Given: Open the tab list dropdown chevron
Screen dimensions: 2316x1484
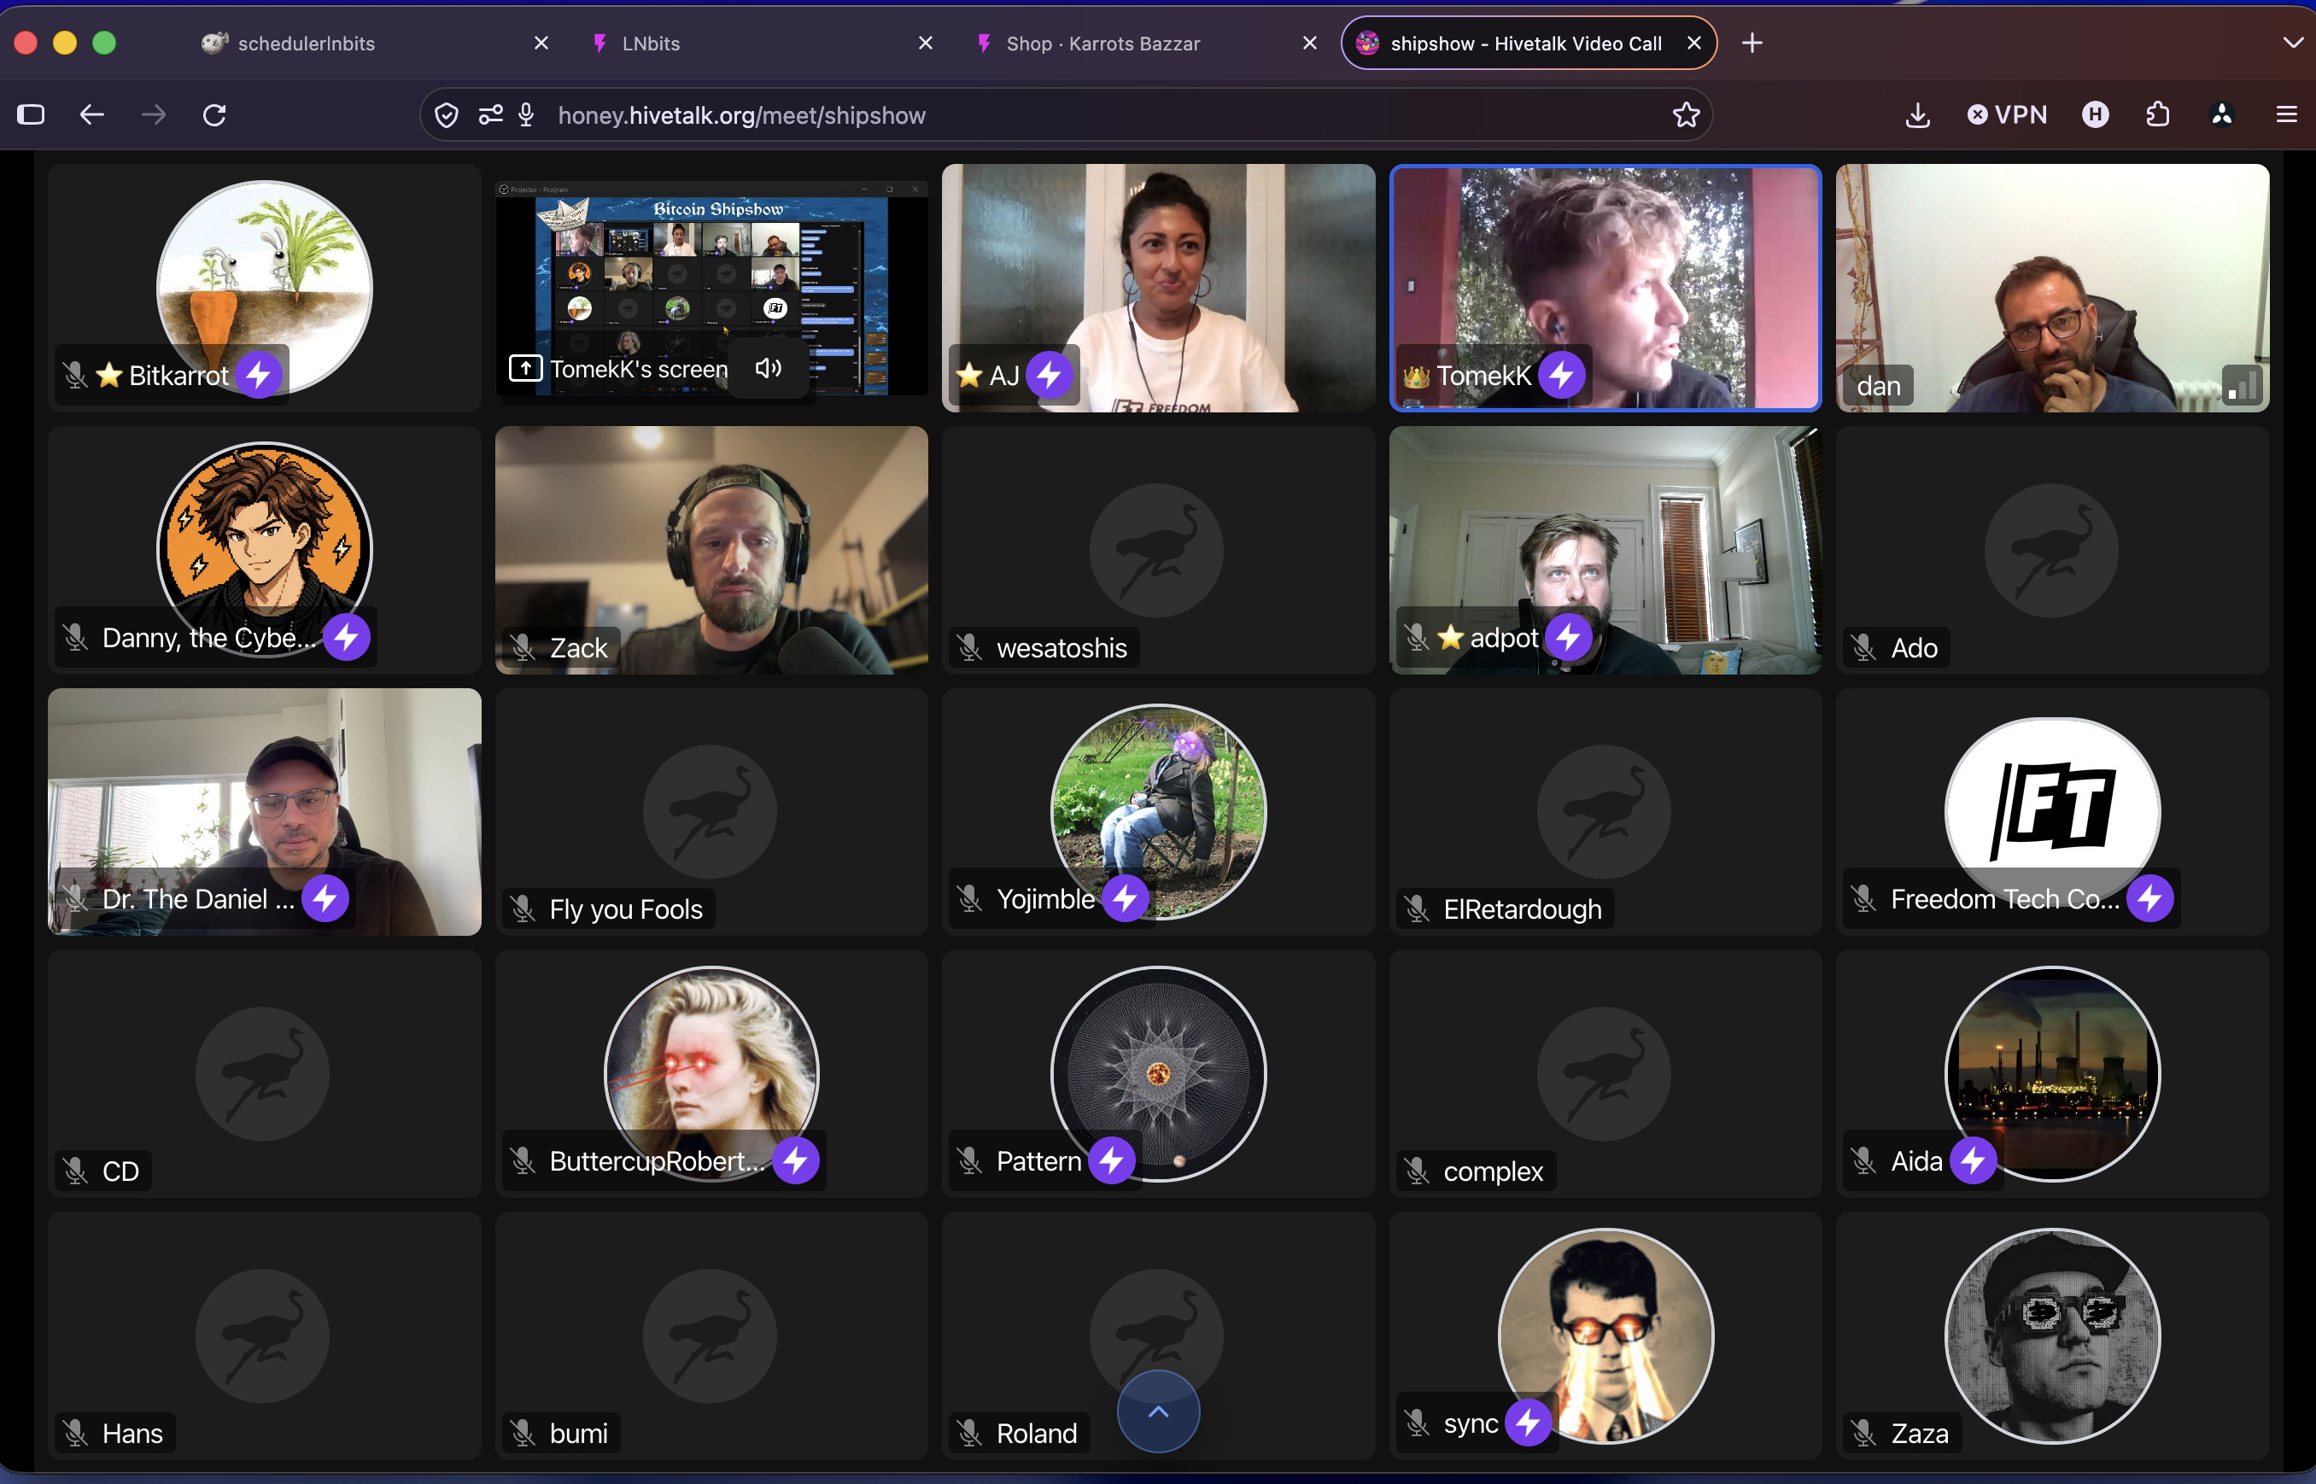Looking at the screenshot, I should tap(2293, 44).
